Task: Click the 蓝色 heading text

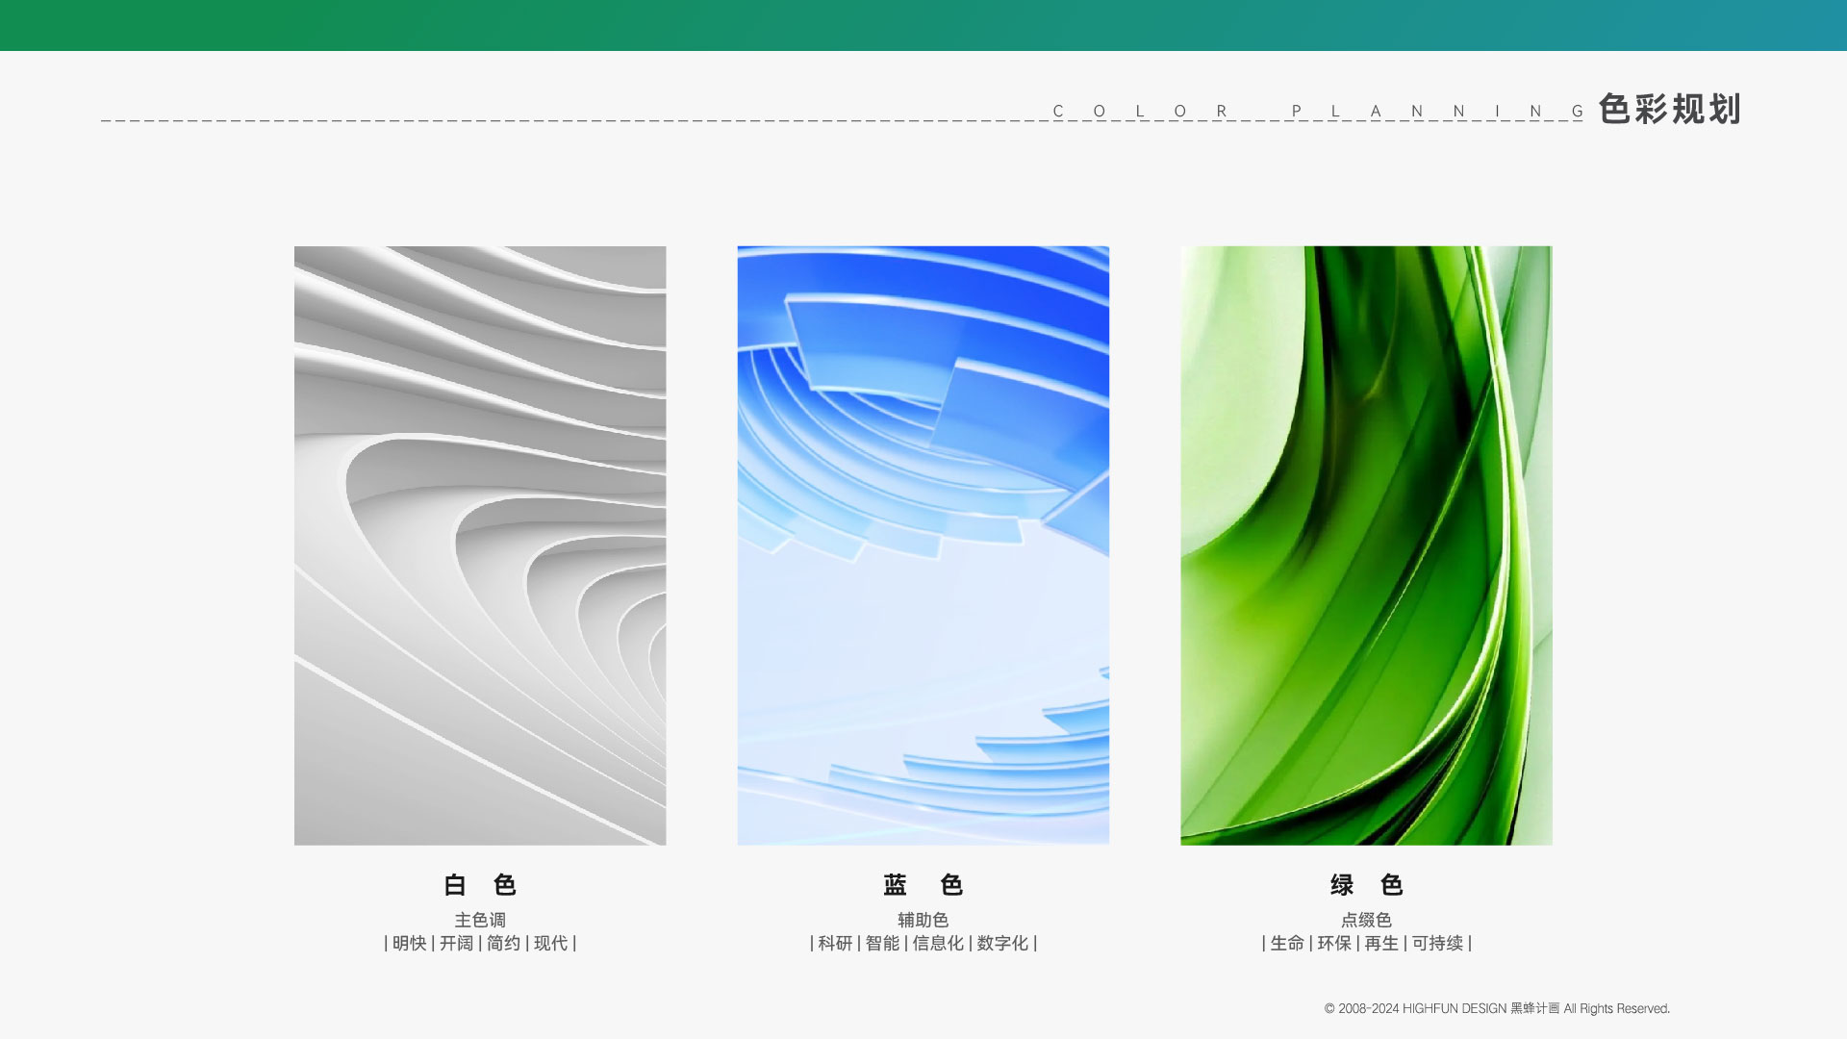Action: 923,885
